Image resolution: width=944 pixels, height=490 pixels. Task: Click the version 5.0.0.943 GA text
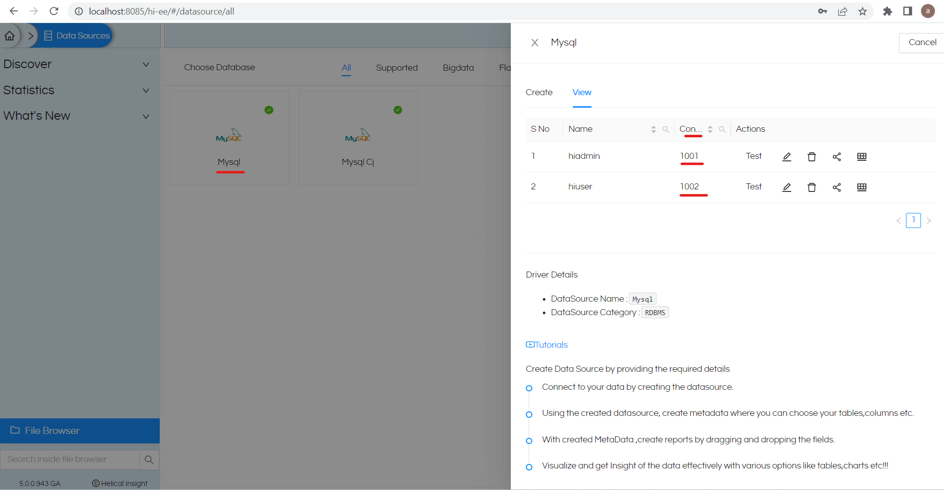[x=40, y=483]
